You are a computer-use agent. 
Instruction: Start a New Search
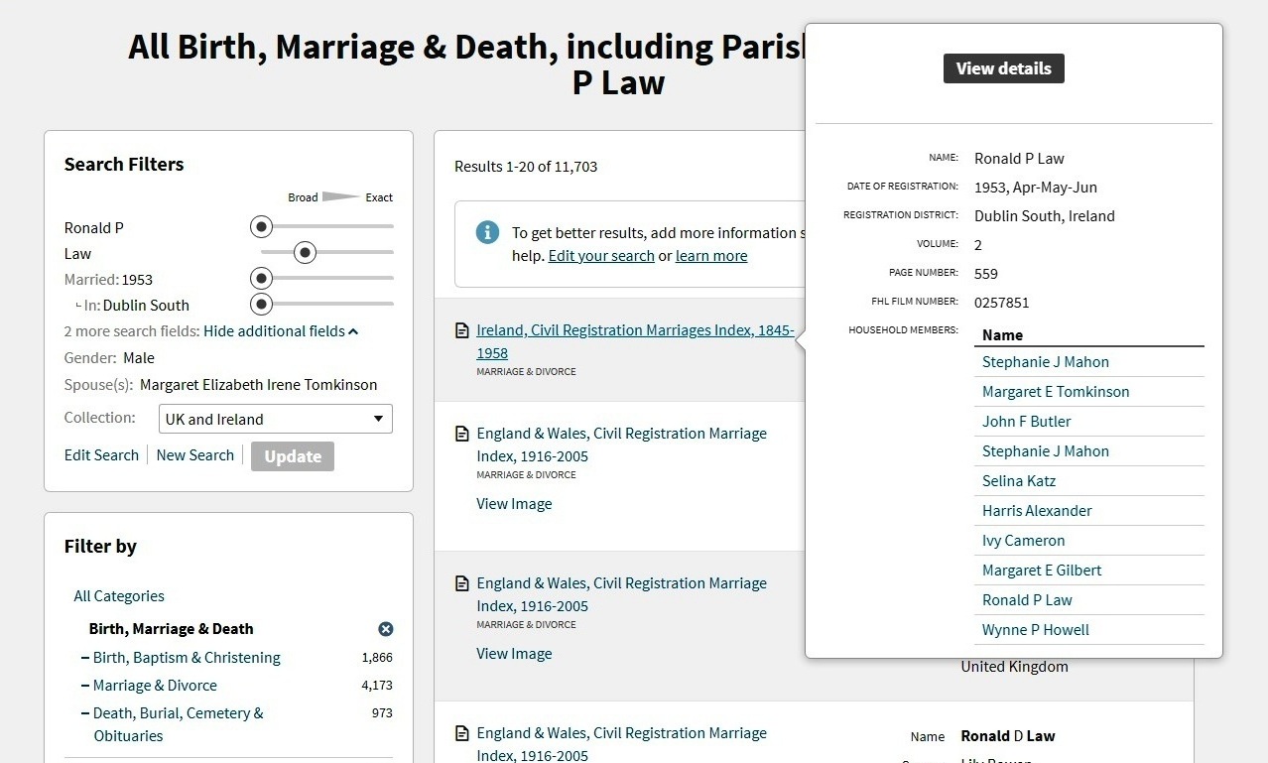point(195,455)
